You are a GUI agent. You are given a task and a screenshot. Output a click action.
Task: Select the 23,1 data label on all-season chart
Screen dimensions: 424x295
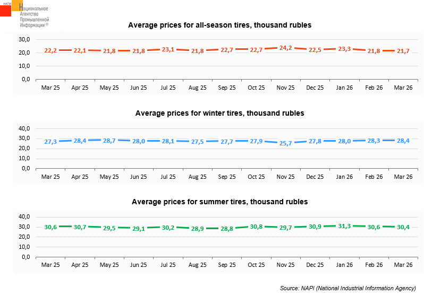click(x=168, y=49)
